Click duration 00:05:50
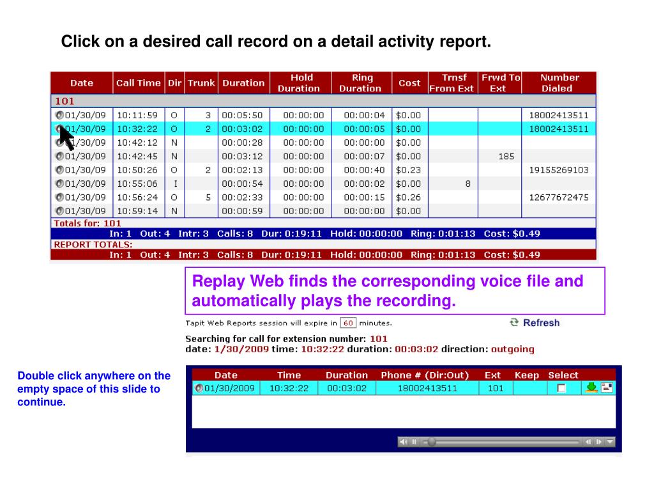The image size is (654, 491). (242, 115)
